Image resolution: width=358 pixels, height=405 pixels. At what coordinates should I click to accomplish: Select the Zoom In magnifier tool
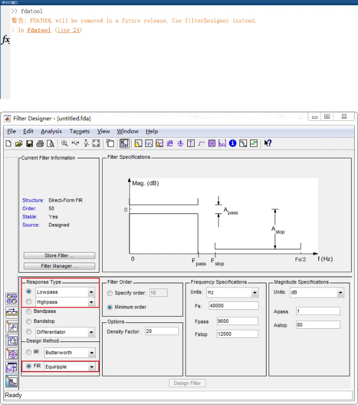65,143
